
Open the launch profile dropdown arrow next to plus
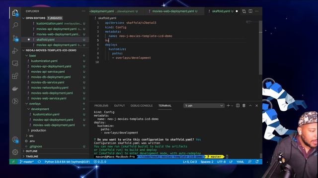(x=232, y=105)
